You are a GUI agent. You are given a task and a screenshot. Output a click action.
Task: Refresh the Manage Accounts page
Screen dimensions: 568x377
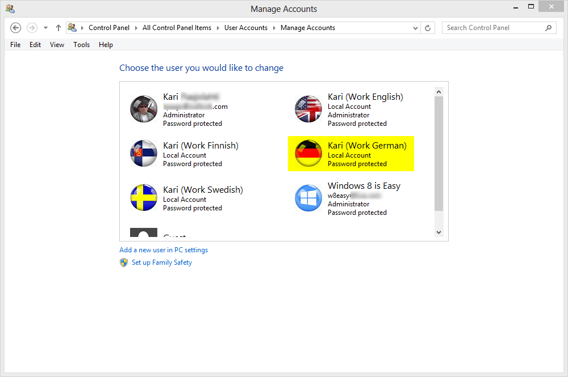428,28
